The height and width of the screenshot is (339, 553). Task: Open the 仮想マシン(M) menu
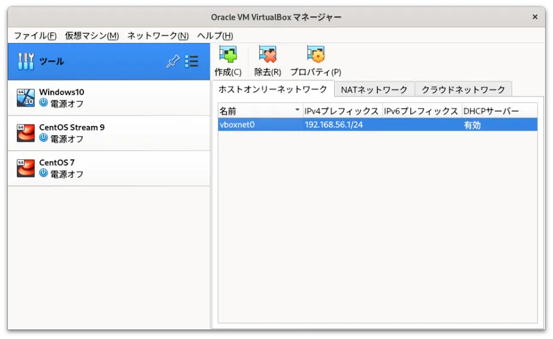click(92, 35)
